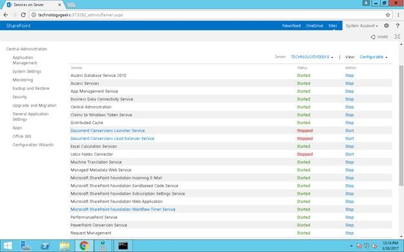Viewport: 404px width, 252px height.
Task: Click the page vertical scrollbar
Action: [x=401, y=125]
